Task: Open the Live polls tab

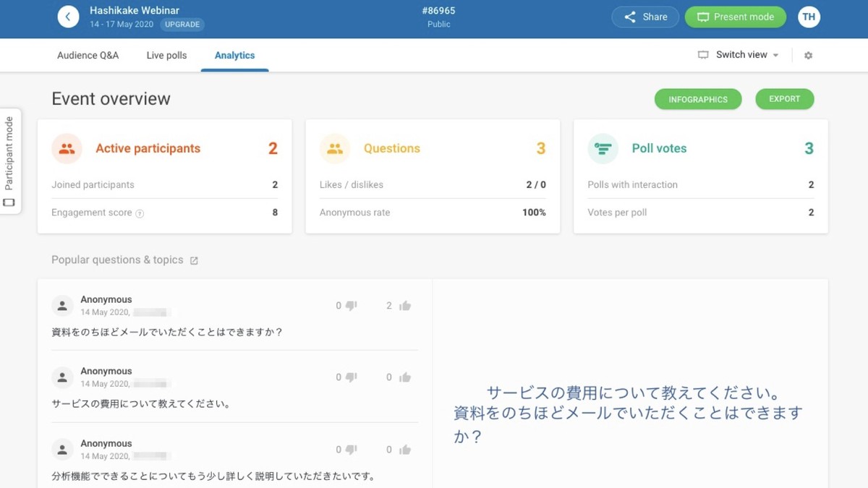Action: (166, 56)
